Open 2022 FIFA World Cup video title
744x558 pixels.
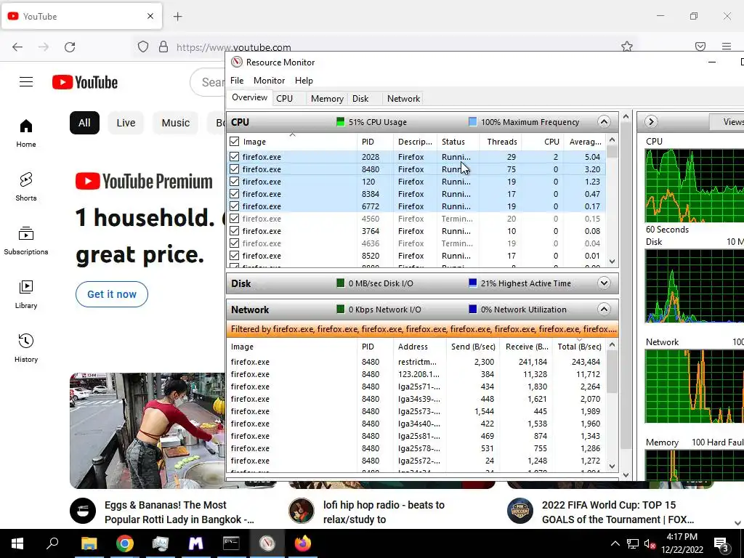tap(618, 512)
